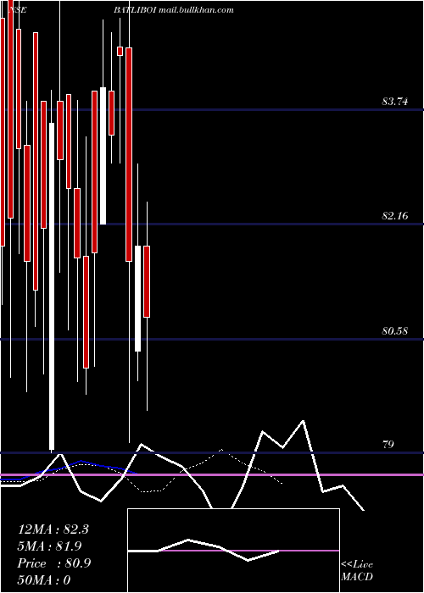The image size is (424, 593).
Task: Click inside the MACD mini chart box
Action: [x=233, y=551]
